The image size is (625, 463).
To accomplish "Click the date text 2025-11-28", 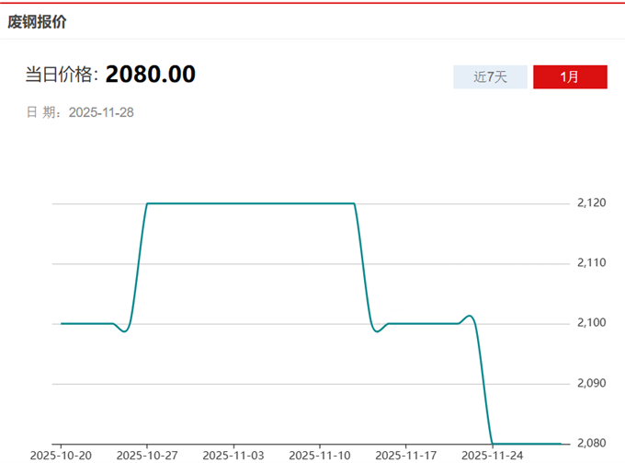I will (102, 112).
